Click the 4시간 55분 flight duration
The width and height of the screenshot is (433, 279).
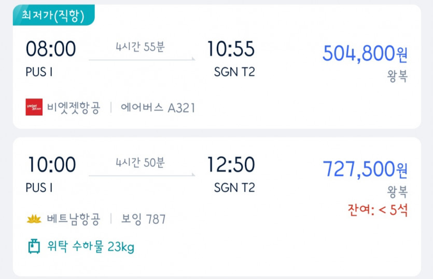pos(140,46)
